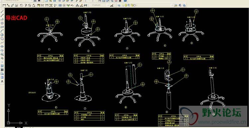Image resolution: width=249 pixels, height=128 pixels.
Task: Click the Layer States Manager icon
Action: (x=184, y=5)
